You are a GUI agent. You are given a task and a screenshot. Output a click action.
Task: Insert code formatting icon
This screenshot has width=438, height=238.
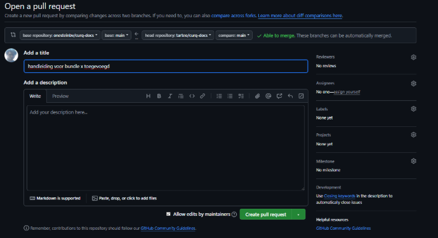coord(192,96)
